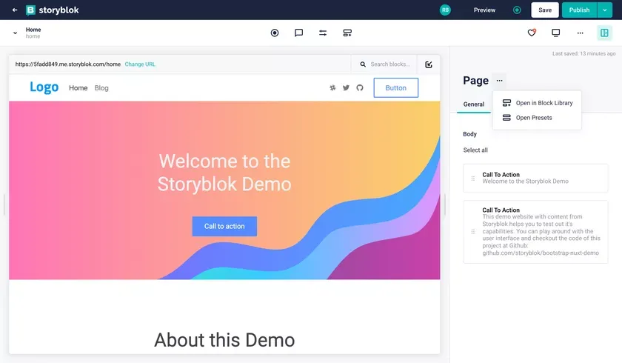Grab the second Call To Action drag handle
The image size is (622, 363).
tap(473, 232)
